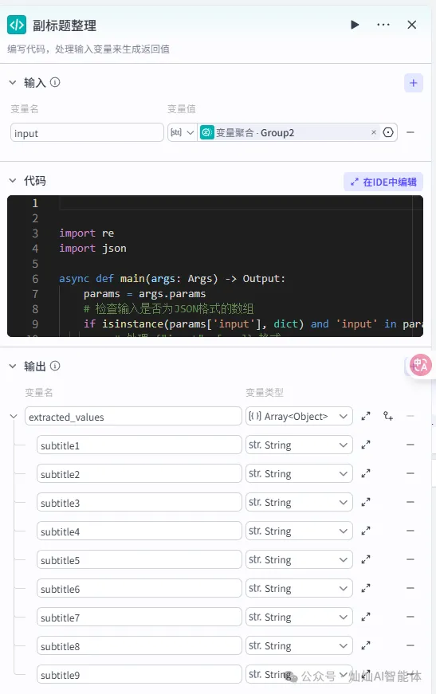Open code with 在IDE中编辑 button

(383, 182)
